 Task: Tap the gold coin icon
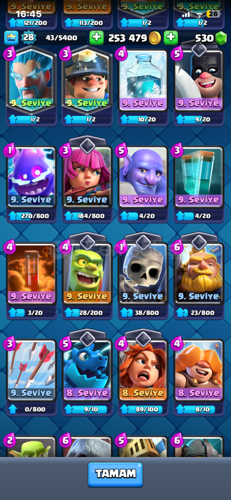pyautogui.click(x=155, y=38)
